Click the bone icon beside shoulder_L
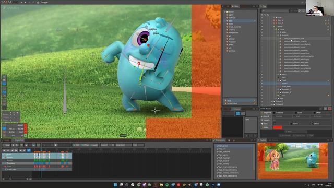The height and width of the screenshot is (188, 334). point(281,89)
